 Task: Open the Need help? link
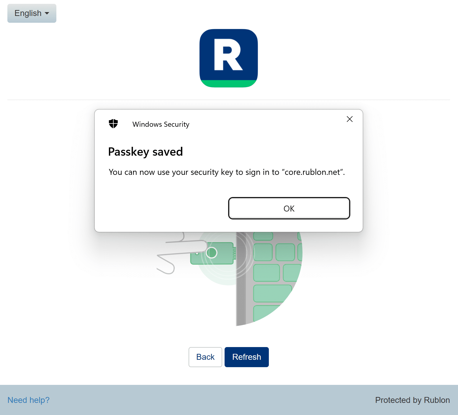click(29, 400)
